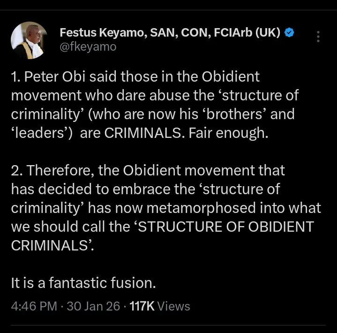Screen dimensions: 337x333
Task: Click 'STRUCTURE OF OBIDIENT' in point two
Action: pyautogui.click(x=227, y=227)
